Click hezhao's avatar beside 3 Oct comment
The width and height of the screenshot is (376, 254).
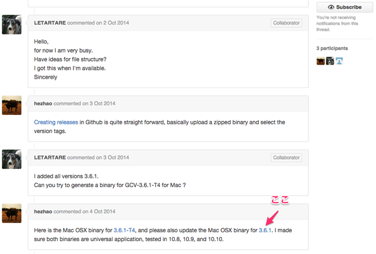12,106
